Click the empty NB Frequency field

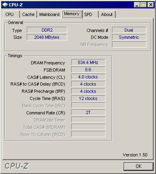pos(129,44)
